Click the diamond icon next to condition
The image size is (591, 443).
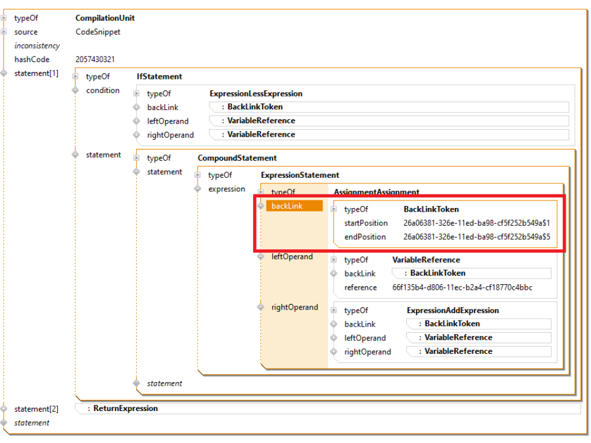point(76,90)
